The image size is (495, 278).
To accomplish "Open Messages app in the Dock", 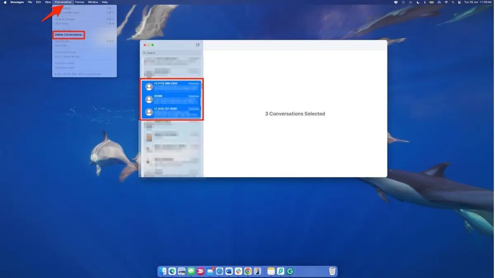I will click(x=191, y=271).
